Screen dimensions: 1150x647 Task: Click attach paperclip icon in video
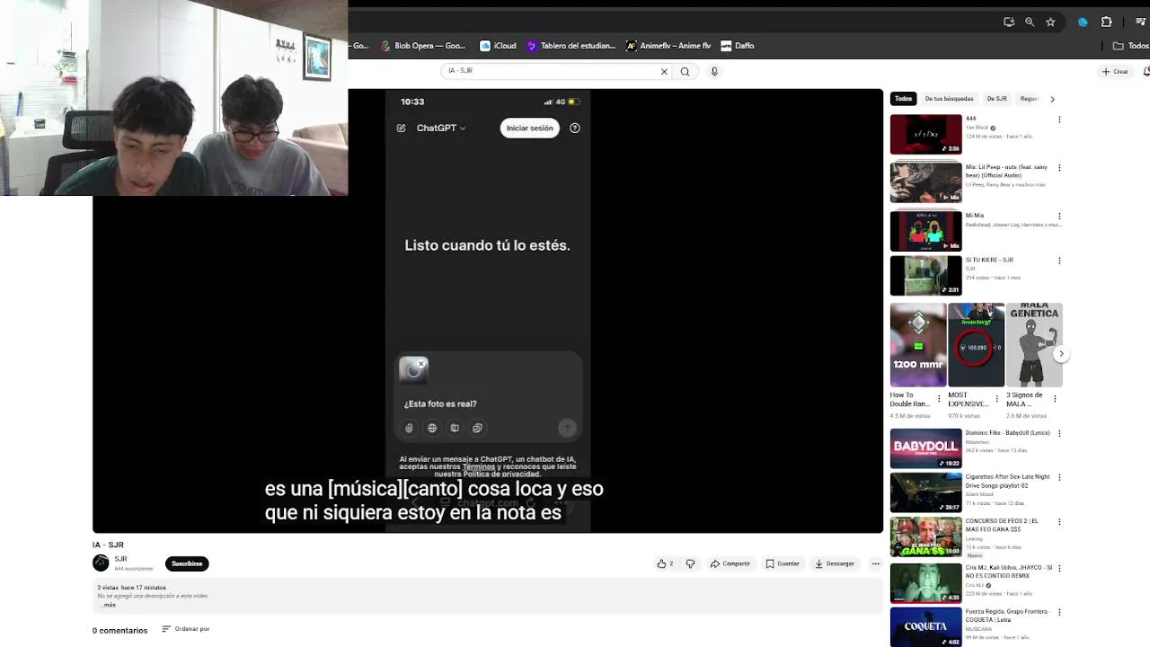coord(409,428)
